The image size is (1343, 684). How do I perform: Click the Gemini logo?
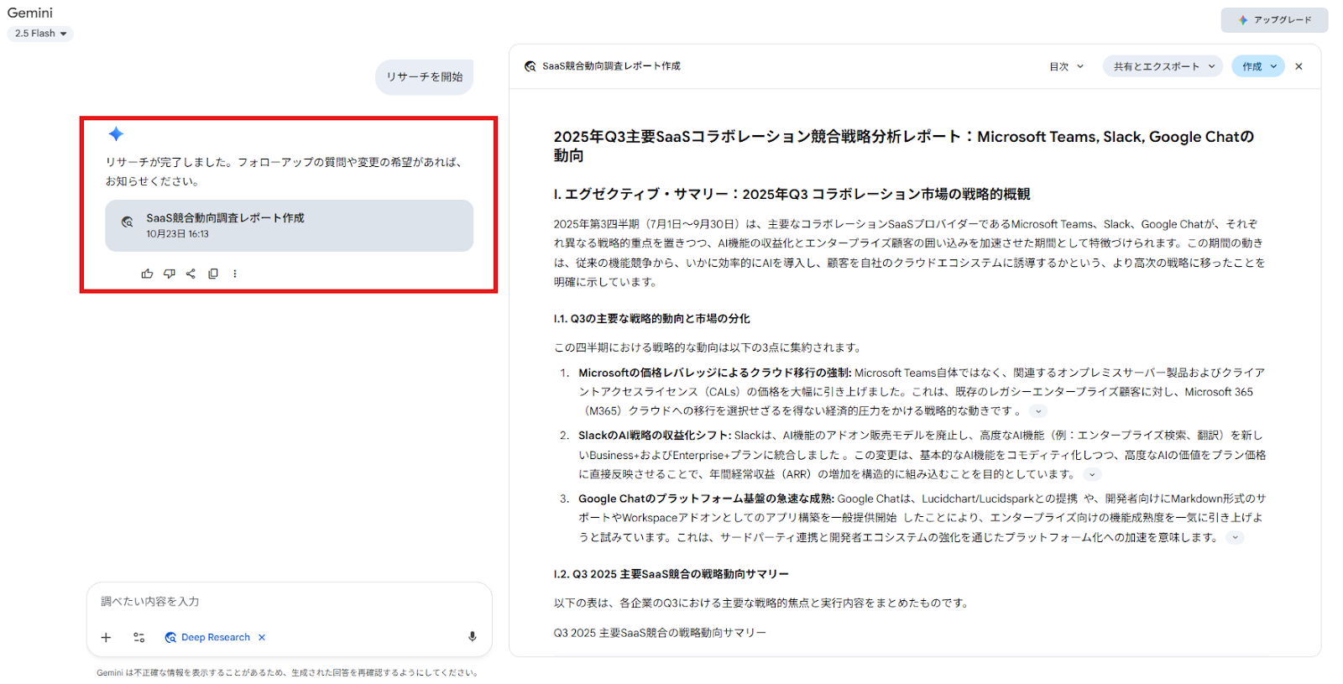pos(30,13)
